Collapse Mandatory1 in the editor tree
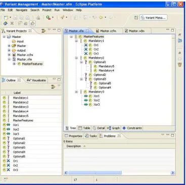The height and width of the screenshot is (185, 186). tap(76, 41)
